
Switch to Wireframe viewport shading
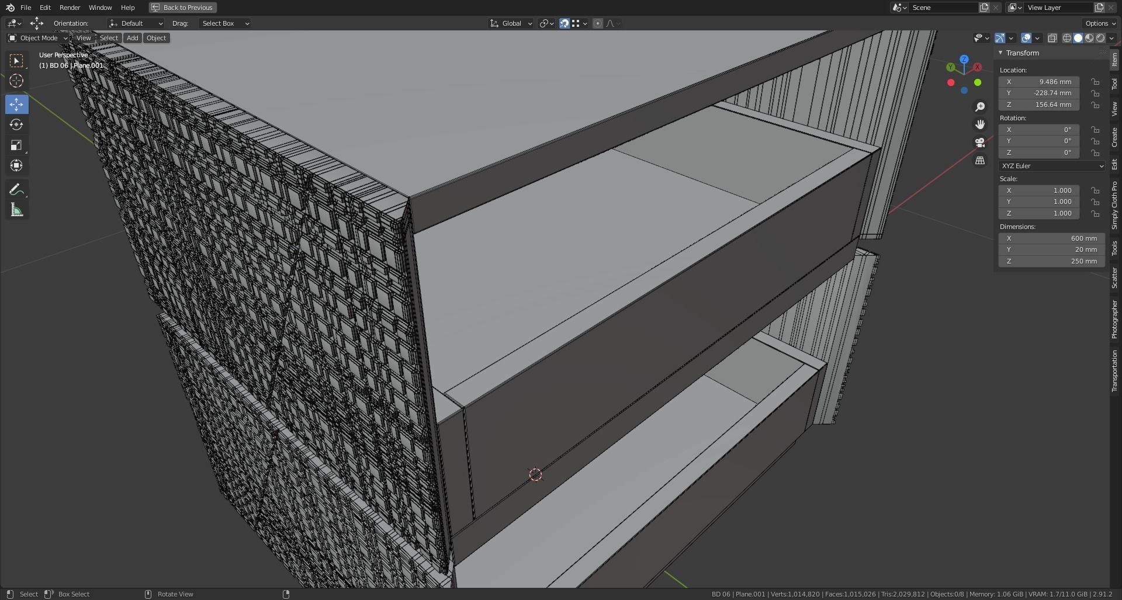(x=1066, y=38)
